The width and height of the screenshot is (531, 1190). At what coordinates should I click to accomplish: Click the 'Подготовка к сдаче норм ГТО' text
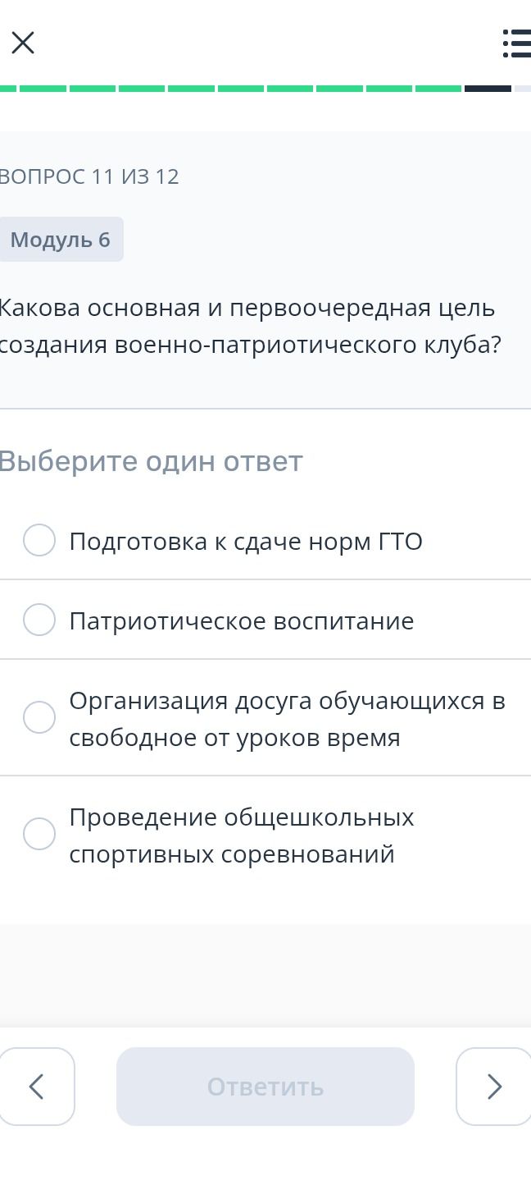click(x=246, y=542)
